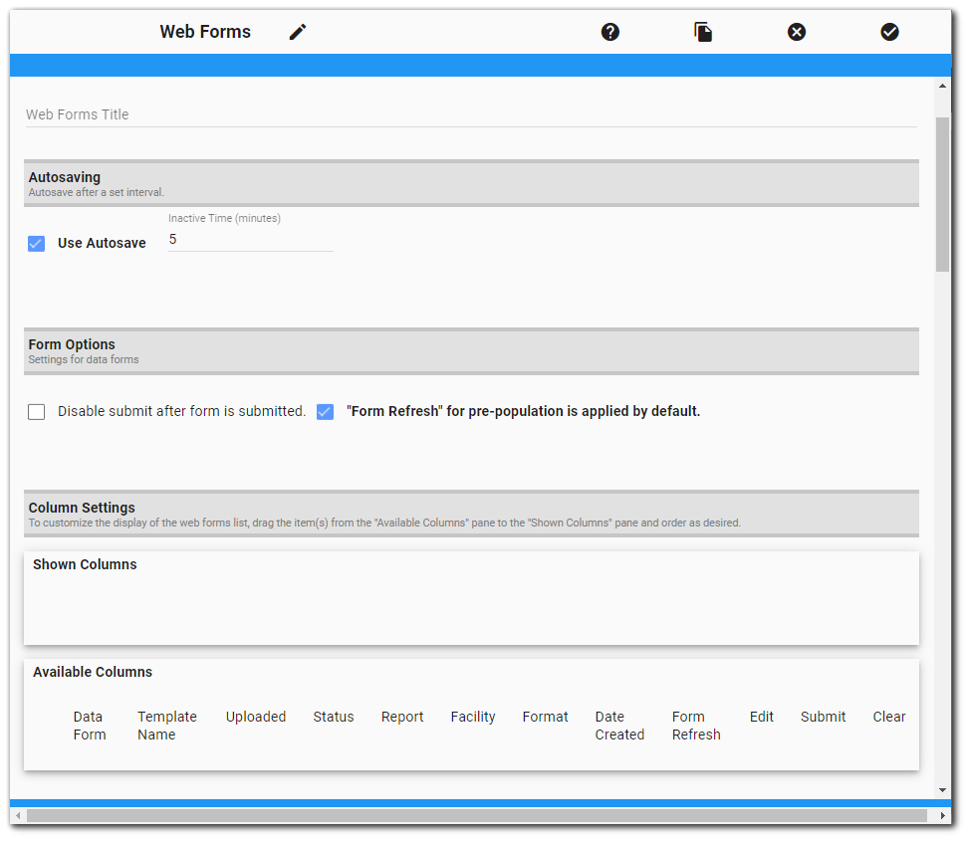Select the Clear column item

click(889, 718)
